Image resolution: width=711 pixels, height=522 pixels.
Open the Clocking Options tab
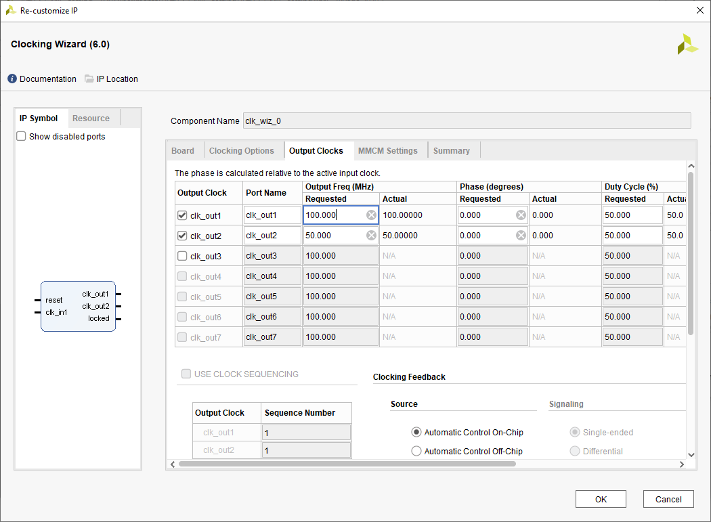pyautogui.click(x=242, y=150)
